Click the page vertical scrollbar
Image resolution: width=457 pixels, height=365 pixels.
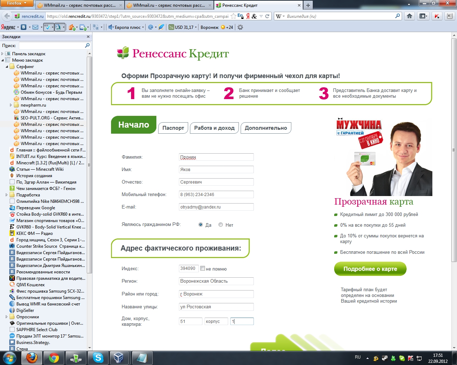[x=454, y=150]
